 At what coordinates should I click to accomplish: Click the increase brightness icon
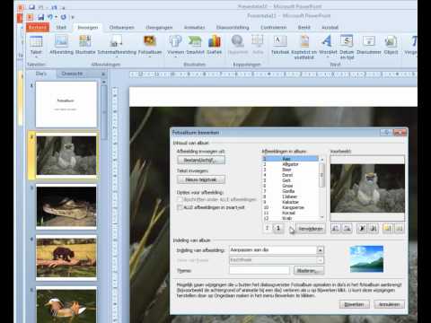pos(388,229)
